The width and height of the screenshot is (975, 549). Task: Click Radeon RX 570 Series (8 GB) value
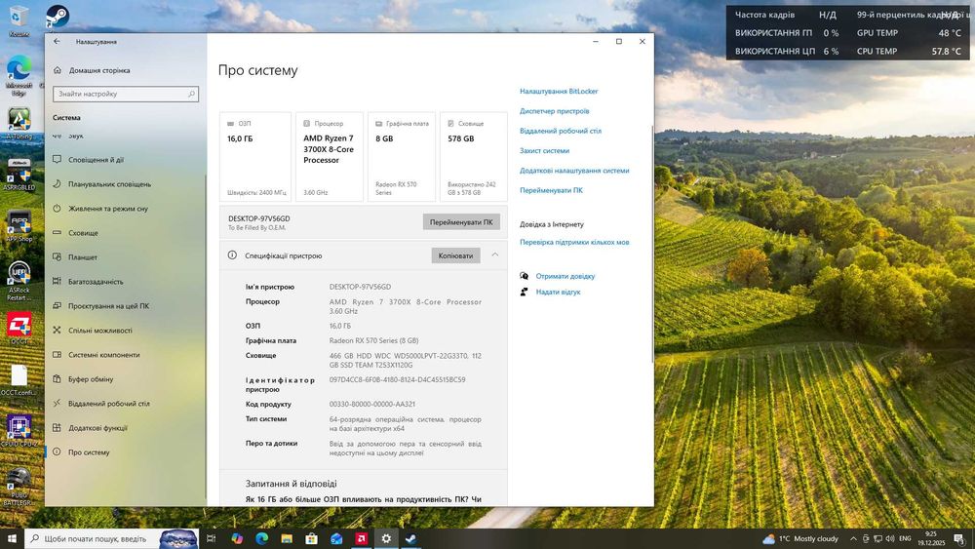point(373,340)
